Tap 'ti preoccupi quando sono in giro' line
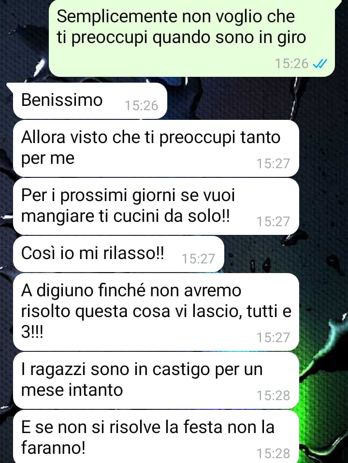Viewport: 348px width, 463px height. click(x=181, y=38)
